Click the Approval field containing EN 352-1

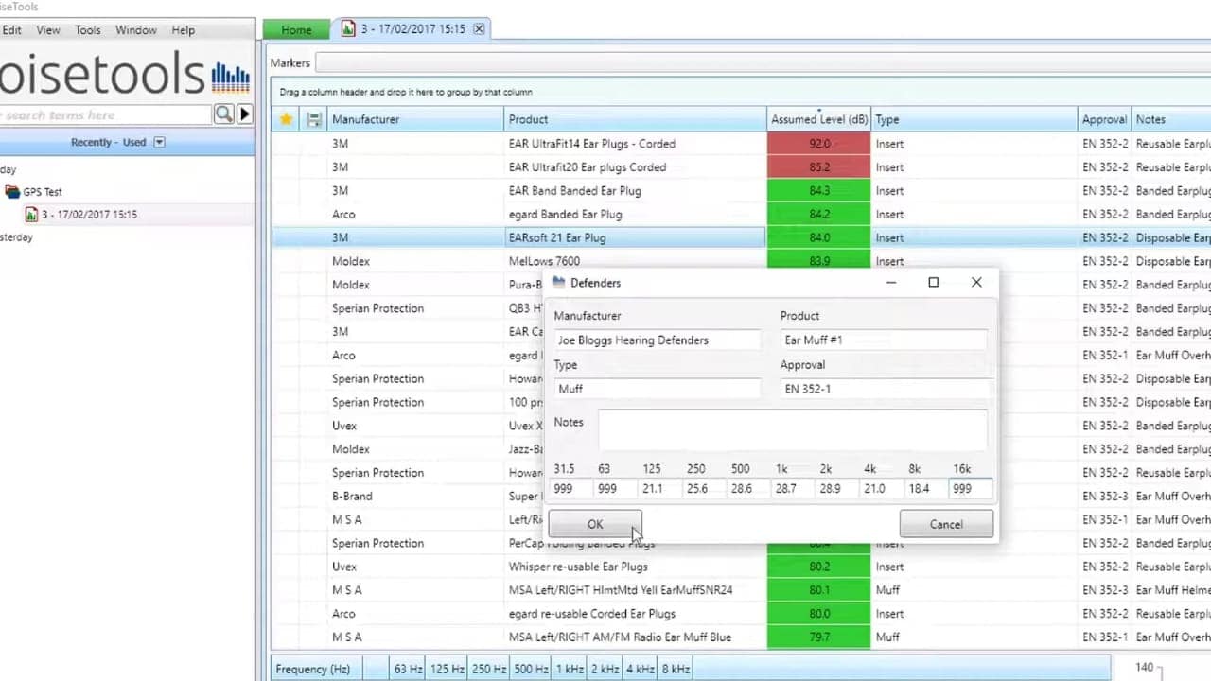coord(884,389)
